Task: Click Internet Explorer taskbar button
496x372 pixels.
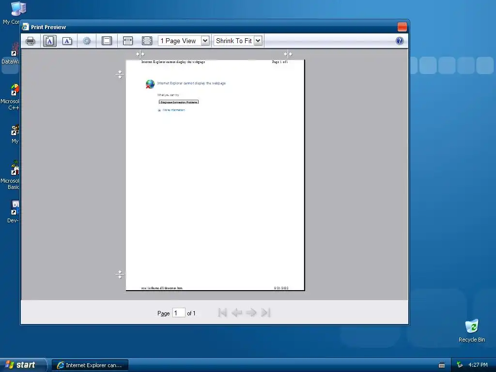Action: [x=90, y=365]
